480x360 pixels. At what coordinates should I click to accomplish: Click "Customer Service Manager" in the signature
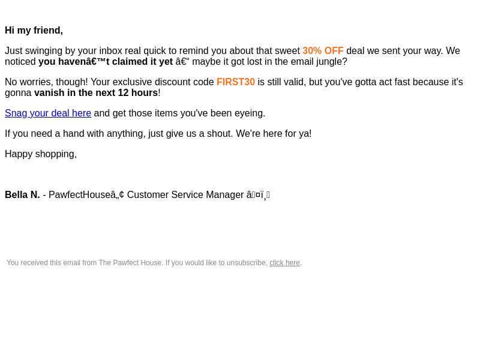(185, 194)
